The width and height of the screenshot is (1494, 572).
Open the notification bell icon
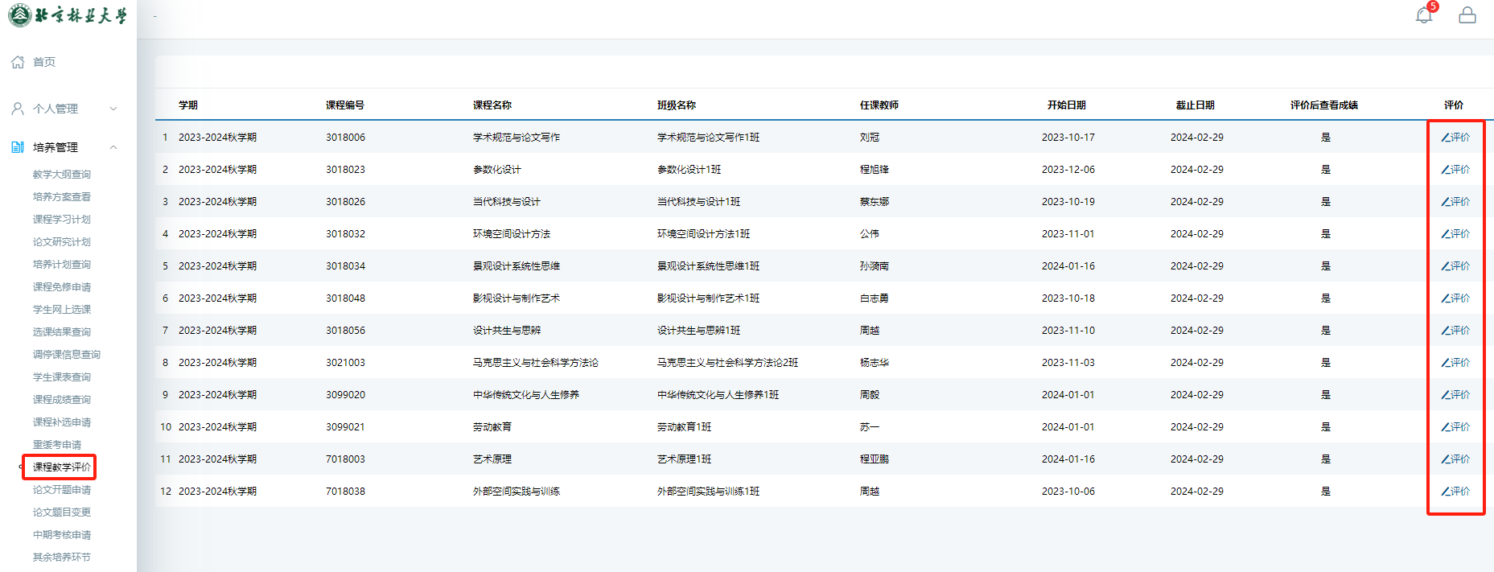click(1424, 14)
